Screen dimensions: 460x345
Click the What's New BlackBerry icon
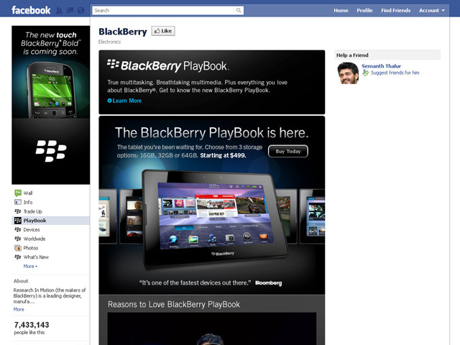pos(18,257)
